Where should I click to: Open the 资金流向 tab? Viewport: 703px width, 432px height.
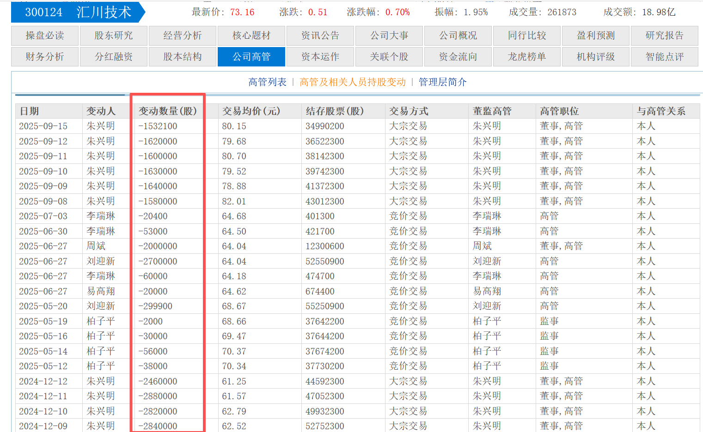pos(458,57)
